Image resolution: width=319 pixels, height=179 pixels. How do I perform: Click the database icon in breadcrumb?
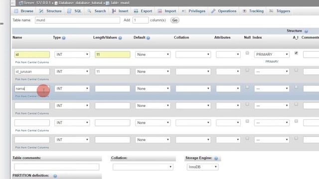pos(56,3)
